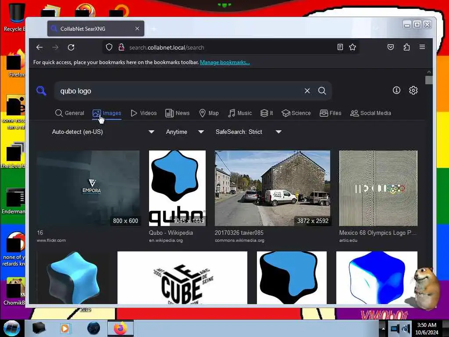Close the CollabNet SearXNG tab

click(x=137, y=29)
